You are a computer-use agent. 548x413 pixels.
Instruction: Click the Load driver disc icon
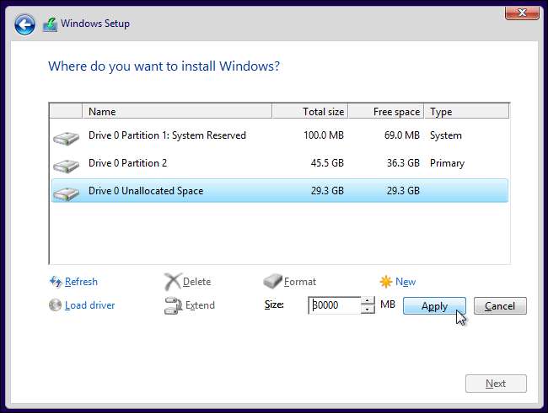pos(56,305)
